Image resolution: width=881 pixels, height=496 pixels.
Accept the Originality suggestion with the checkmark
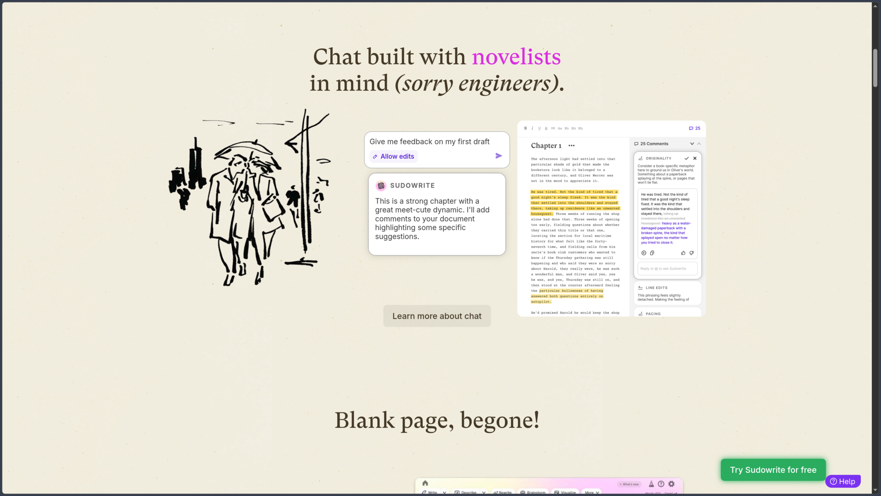click(686, 158)
